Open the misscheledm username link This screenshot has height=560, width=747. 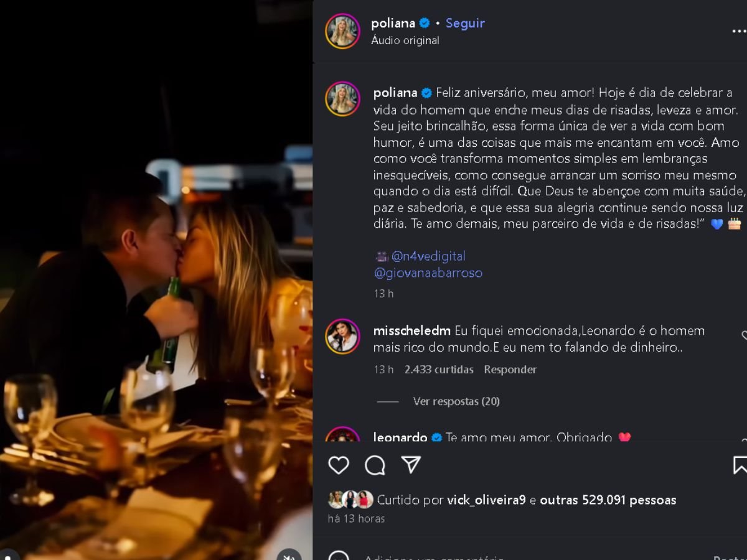click(x=411, y=330)
